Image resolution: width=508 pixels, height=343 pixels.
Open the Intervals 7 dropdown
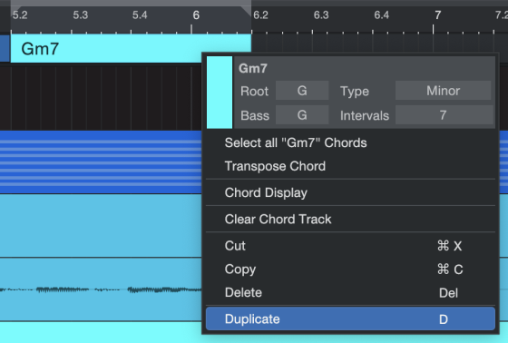(443, 115)
